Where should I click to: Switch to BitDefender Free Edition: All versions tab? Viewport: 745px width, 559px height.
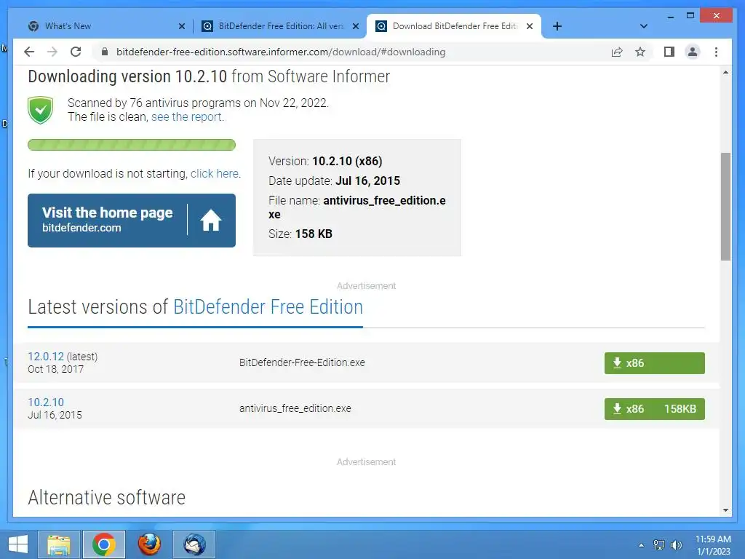(x=282, y=26)
